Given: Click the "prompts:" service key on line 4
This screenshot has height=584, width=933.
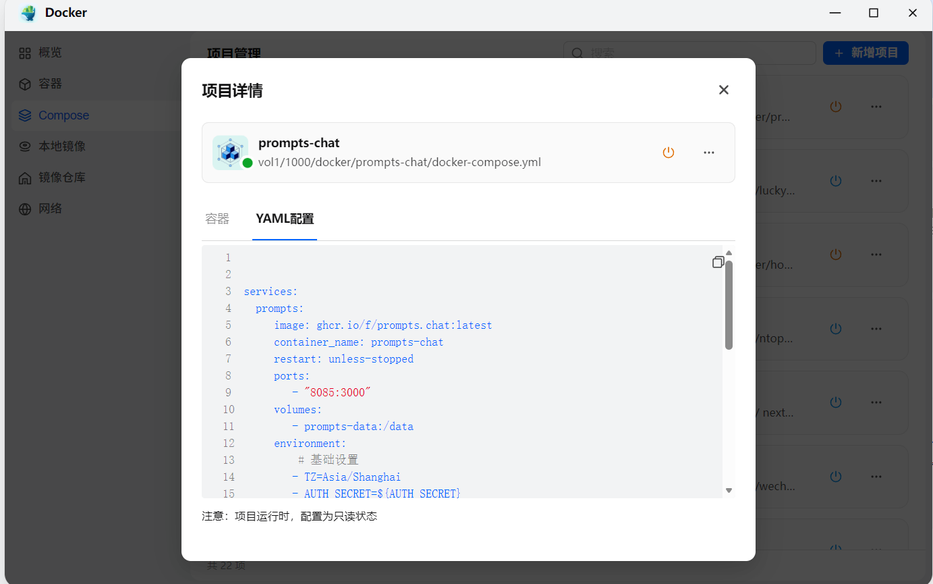Looking at the screenshot, I should click(x=280, y=309).
